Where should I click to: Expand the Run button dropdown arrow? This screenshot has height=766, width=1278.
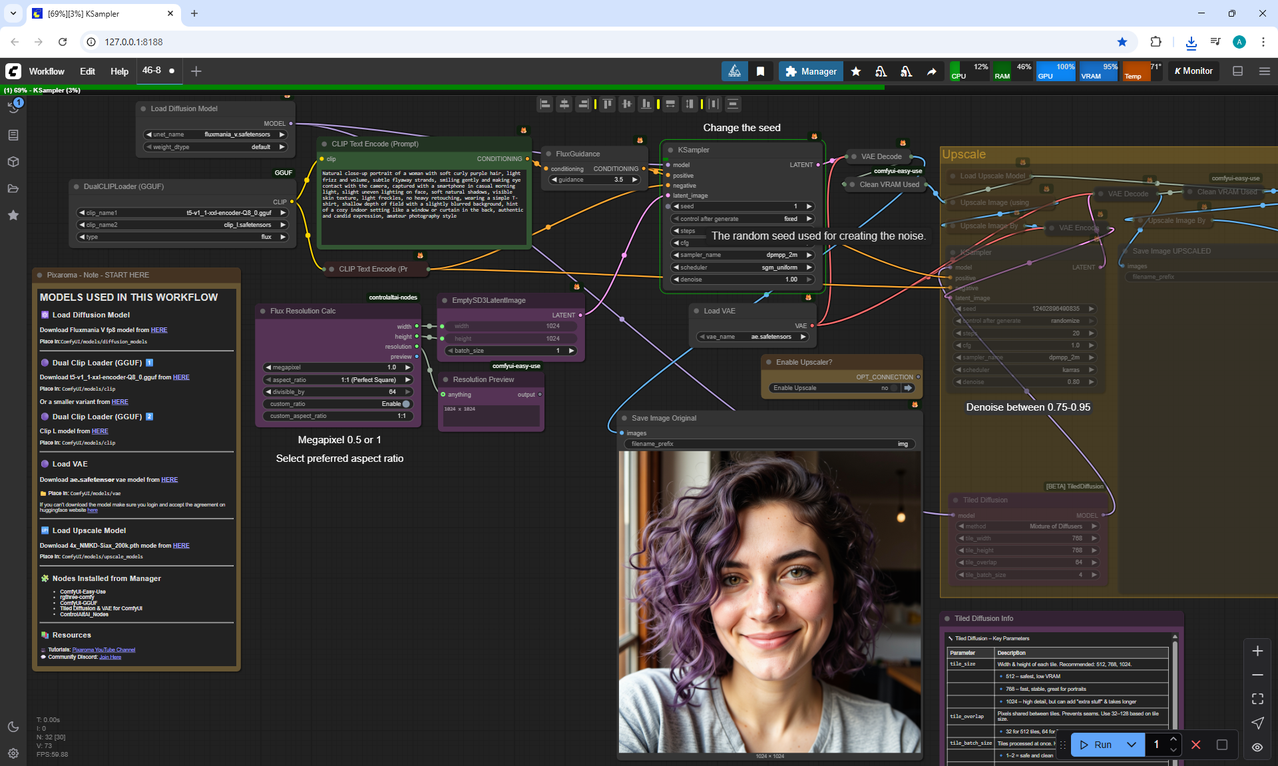pyautogui.click(x=1132, y=745)
